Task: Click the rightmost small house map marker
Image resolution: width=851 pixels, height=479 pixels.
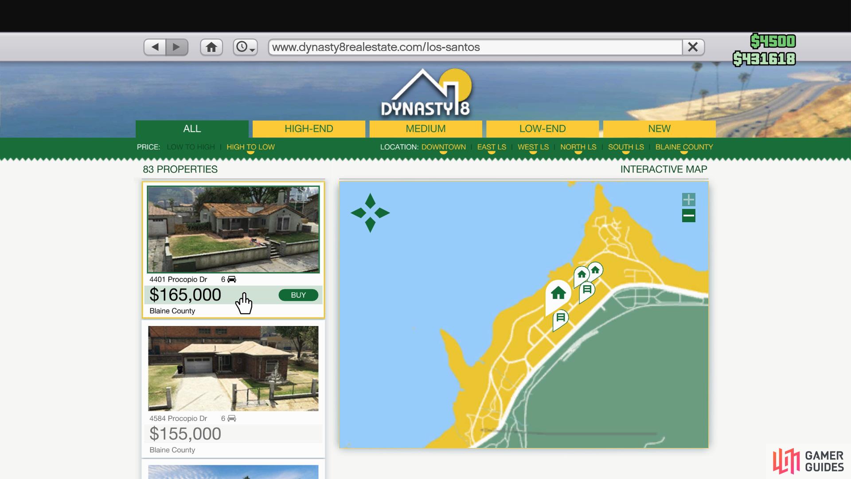Action: (595, 270)
